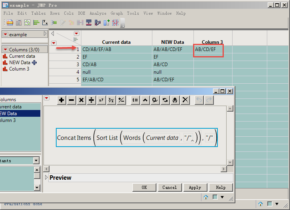Click the greyed redo arrow in formula editor
Viewport: 290px width, 210px height.
[209, 100]
